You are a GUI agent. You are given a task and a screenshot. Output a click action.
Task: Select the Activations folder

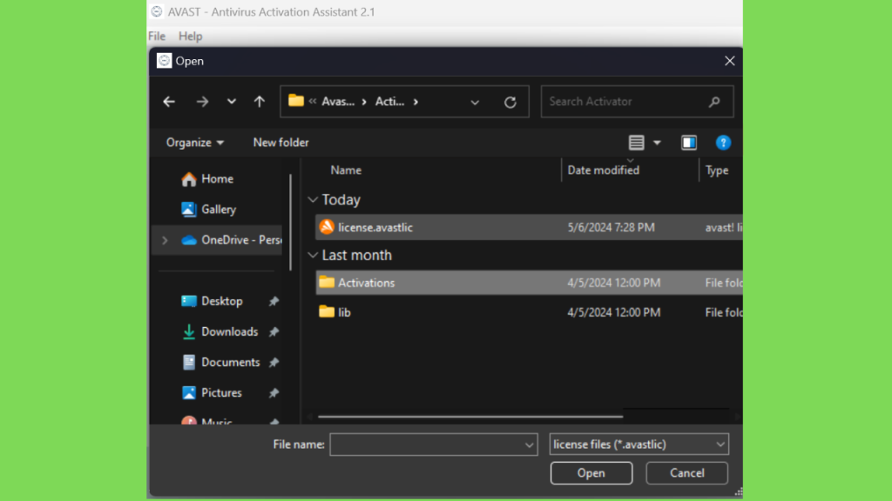coord(529,283)
